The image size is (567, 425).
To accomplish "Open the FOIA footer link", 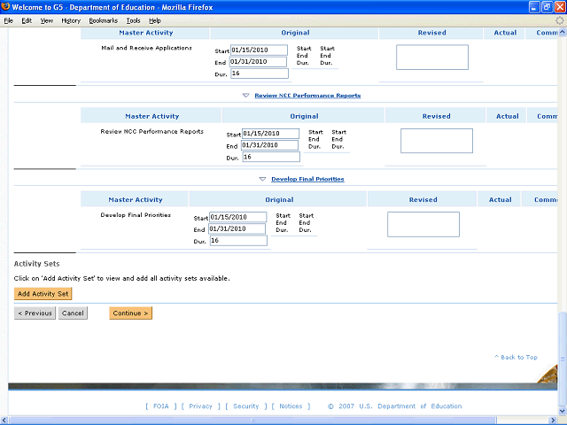I will point(160,406).
